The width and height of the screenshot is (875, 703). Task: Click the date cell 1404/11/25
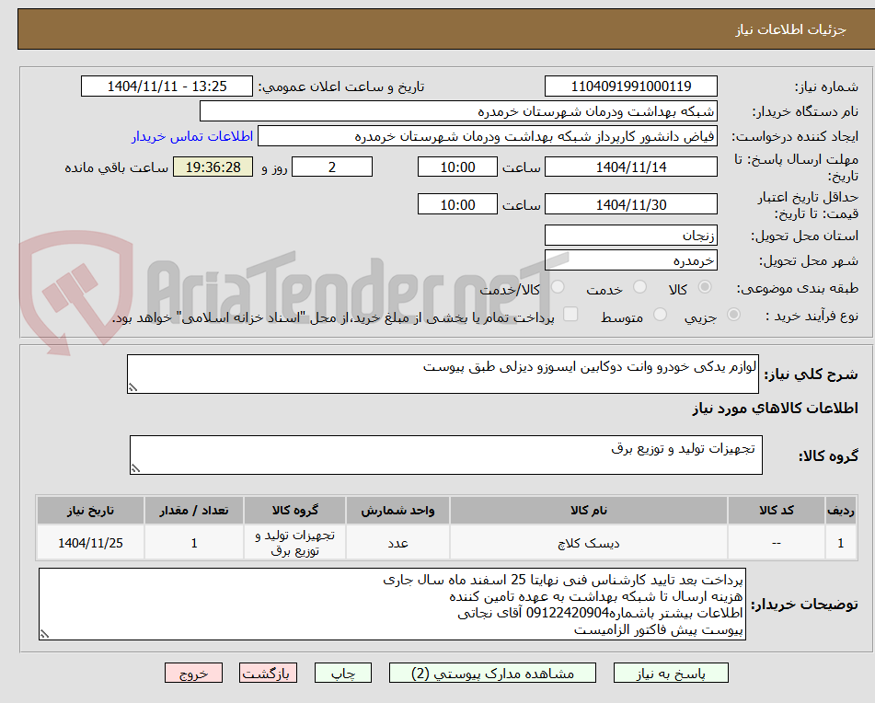[x=90, y=543]
